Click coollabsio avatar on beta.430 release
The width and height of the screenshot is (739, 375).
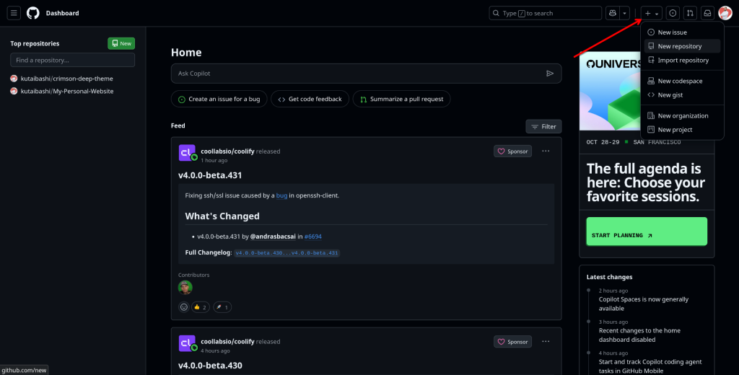[187, 343]
